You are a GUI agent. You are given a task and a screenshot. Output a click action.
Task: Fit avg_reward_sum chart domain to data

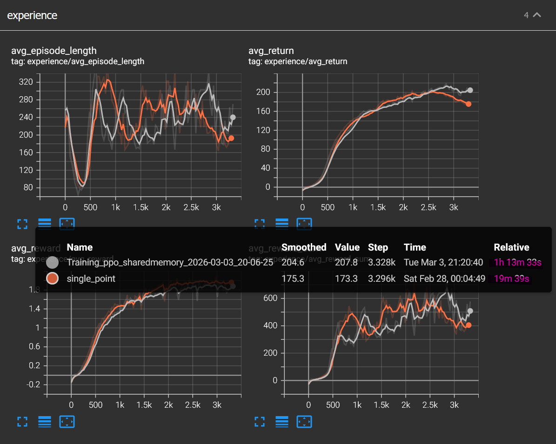click(x=304, y=422)
